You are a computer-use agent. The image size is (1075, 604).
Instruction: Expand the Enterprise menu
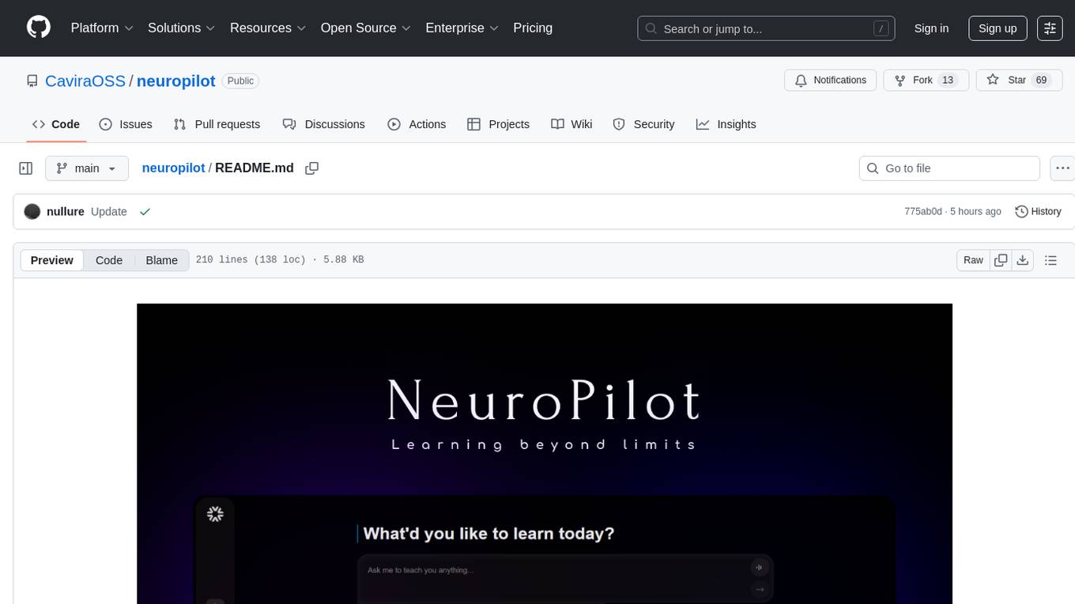click(462, 28)
